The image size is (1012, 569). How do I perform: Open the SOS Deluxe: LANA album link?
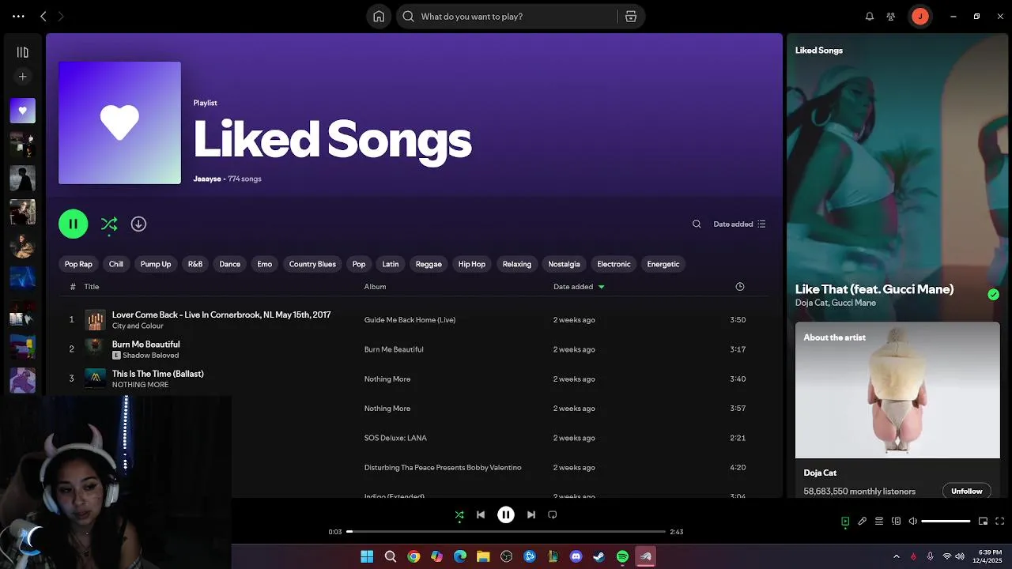395,438
